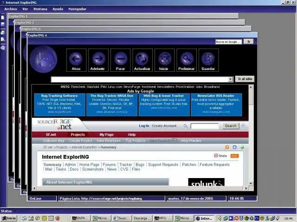Open the freshmeat link in OSTG bar
This screenshot has width=297, height=222.
pos(148,87)
